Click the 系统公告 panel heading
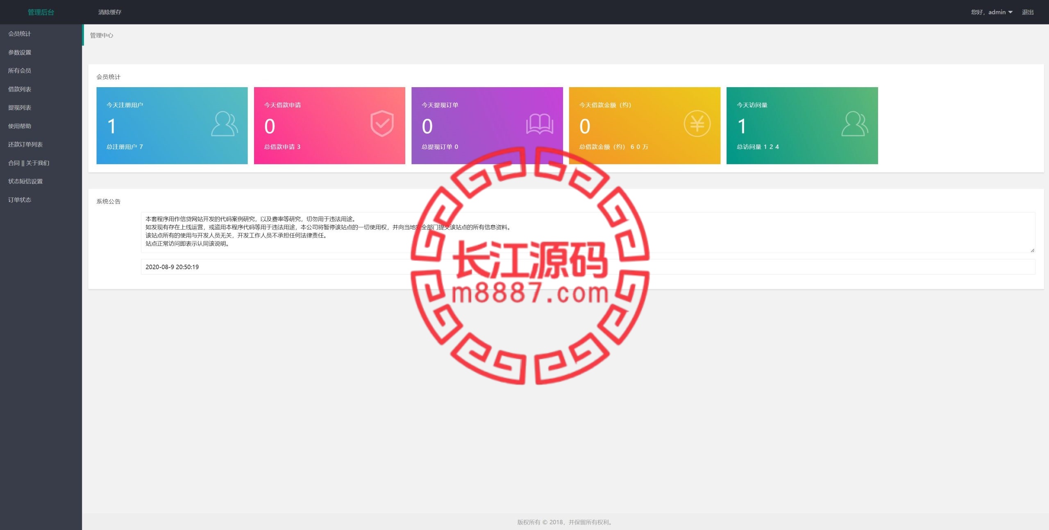Screen dimensions: 1049x530 point(108,201)
